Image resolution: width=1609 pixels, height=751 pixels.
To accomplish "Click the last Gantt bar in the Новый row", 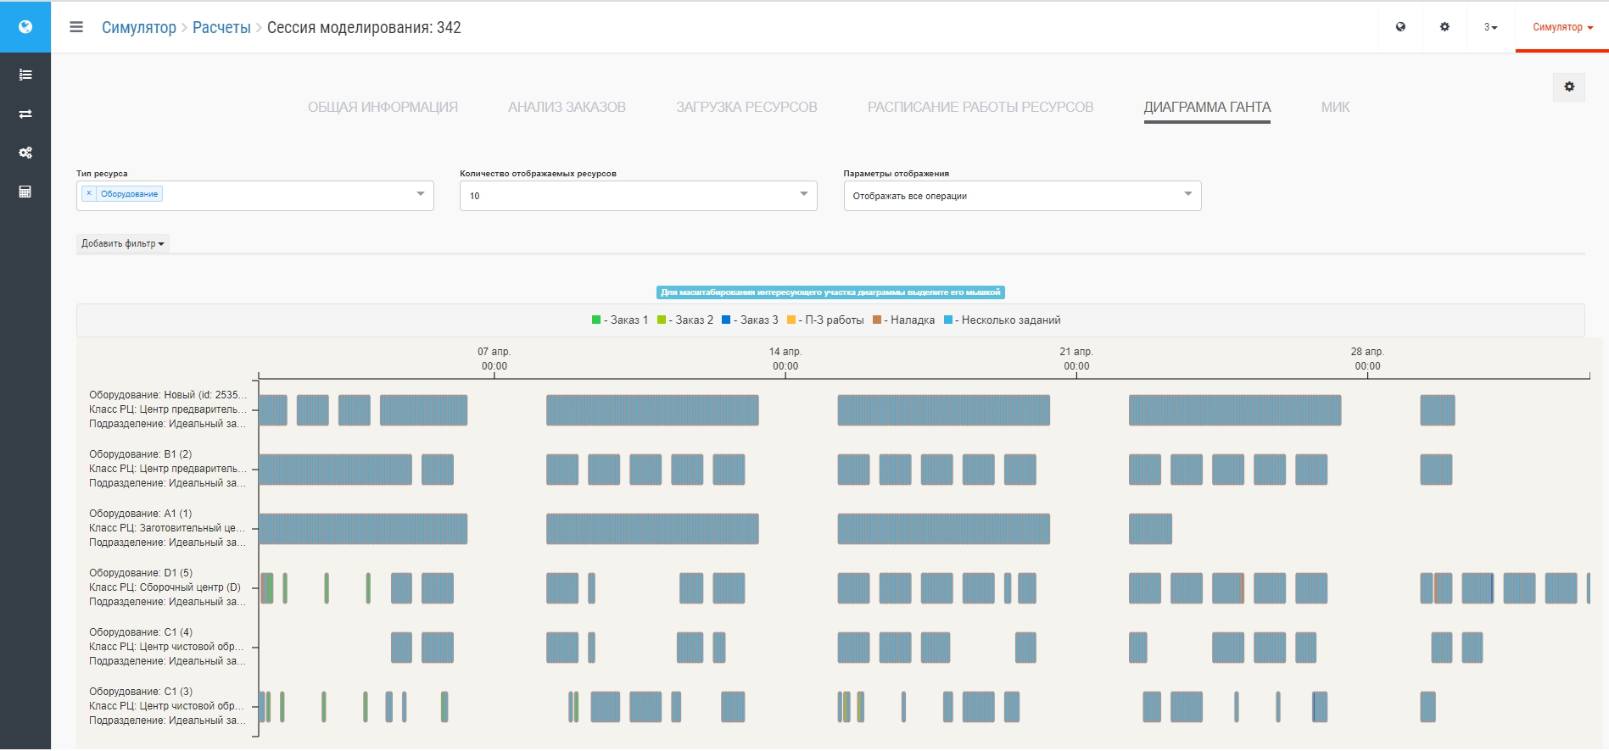I will pyautogui.click(x=1438, y=410).
